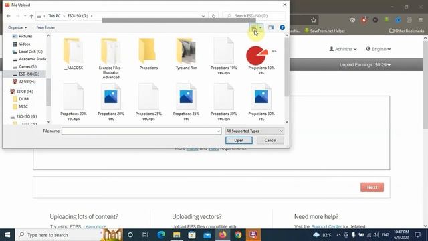Image resolution: width=428 pixels, height=241 pixels.
Task: Click the Open button
Action: tap(239, 140)
